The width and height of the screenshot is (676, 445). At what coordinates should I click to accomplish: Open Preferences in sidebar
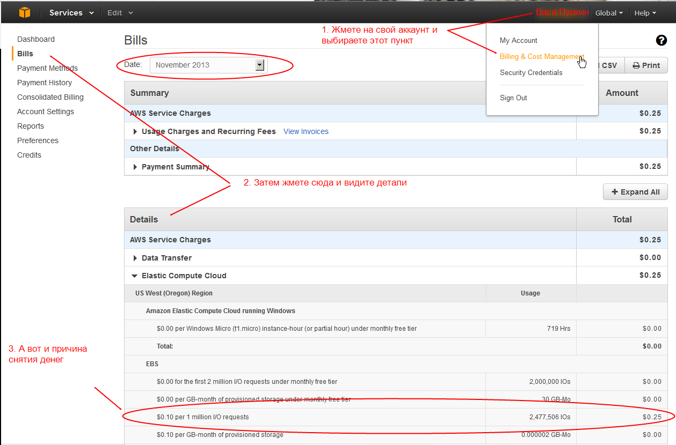pyautogui.click(x=38, y=140)
